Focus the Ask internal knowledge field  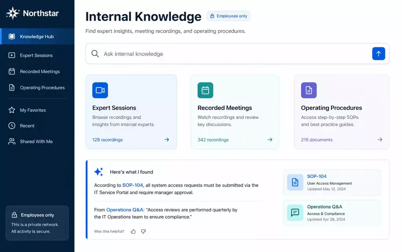[237, 54]
